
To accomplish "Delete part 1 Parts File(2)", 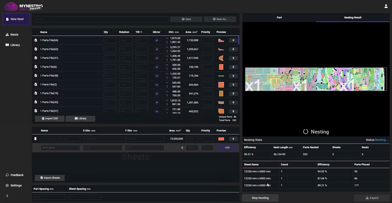I will tap(233, 84).
